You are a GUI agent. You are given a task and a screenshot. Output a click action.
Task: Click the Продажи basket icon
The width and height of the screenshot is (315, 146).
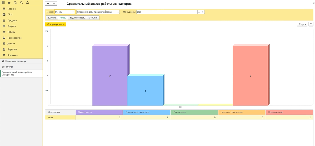tap(4, 21)
